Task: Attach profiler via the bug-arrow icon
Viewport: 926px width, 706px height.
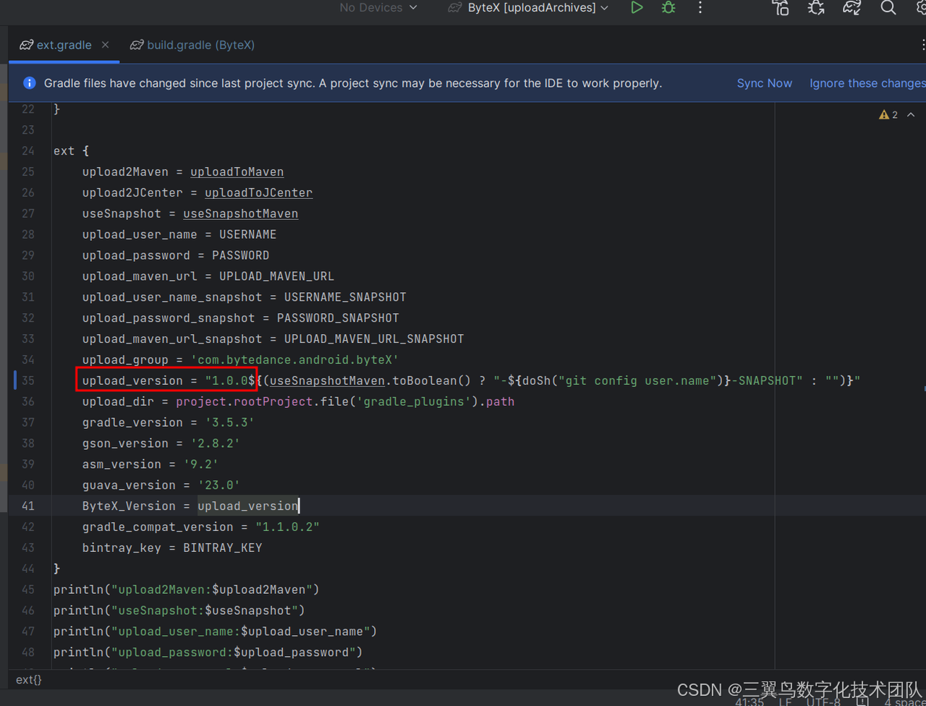Action: point(815,8)
